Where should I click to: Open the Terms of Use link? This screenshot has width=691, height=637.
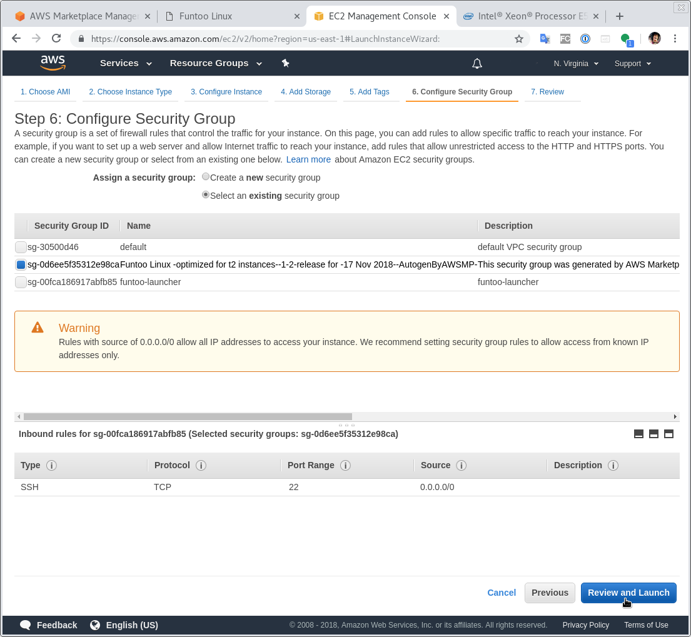[x=646, y=625]
